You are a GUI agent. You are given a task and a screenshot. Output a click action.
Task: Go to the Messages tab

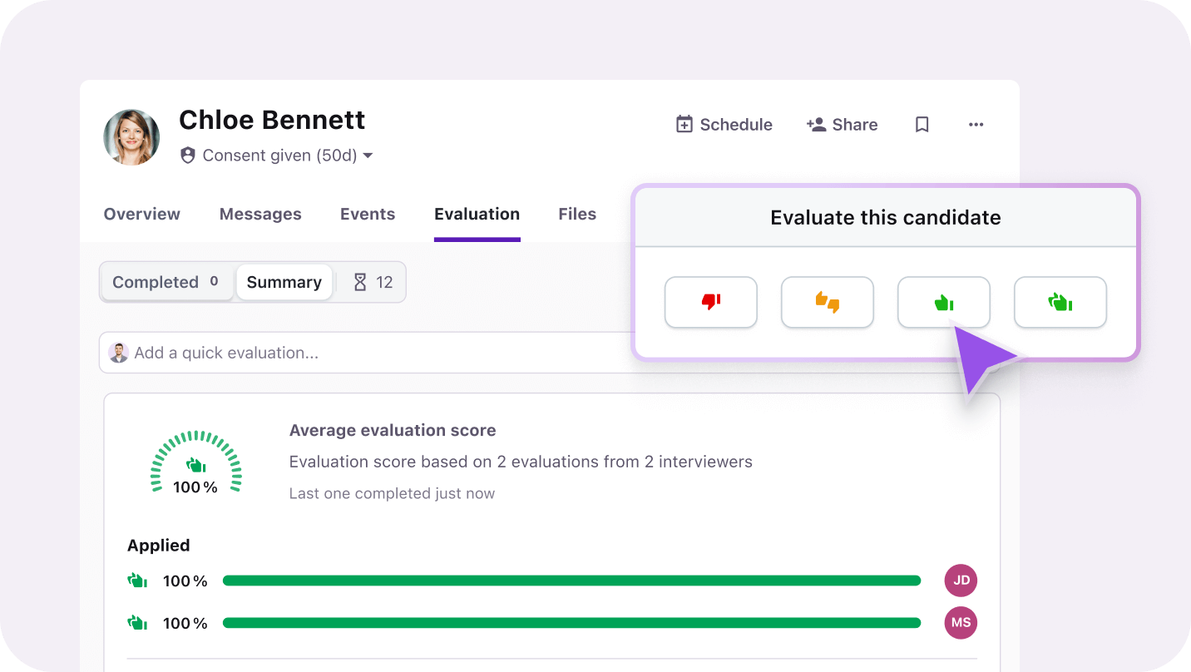coord(260,215)
